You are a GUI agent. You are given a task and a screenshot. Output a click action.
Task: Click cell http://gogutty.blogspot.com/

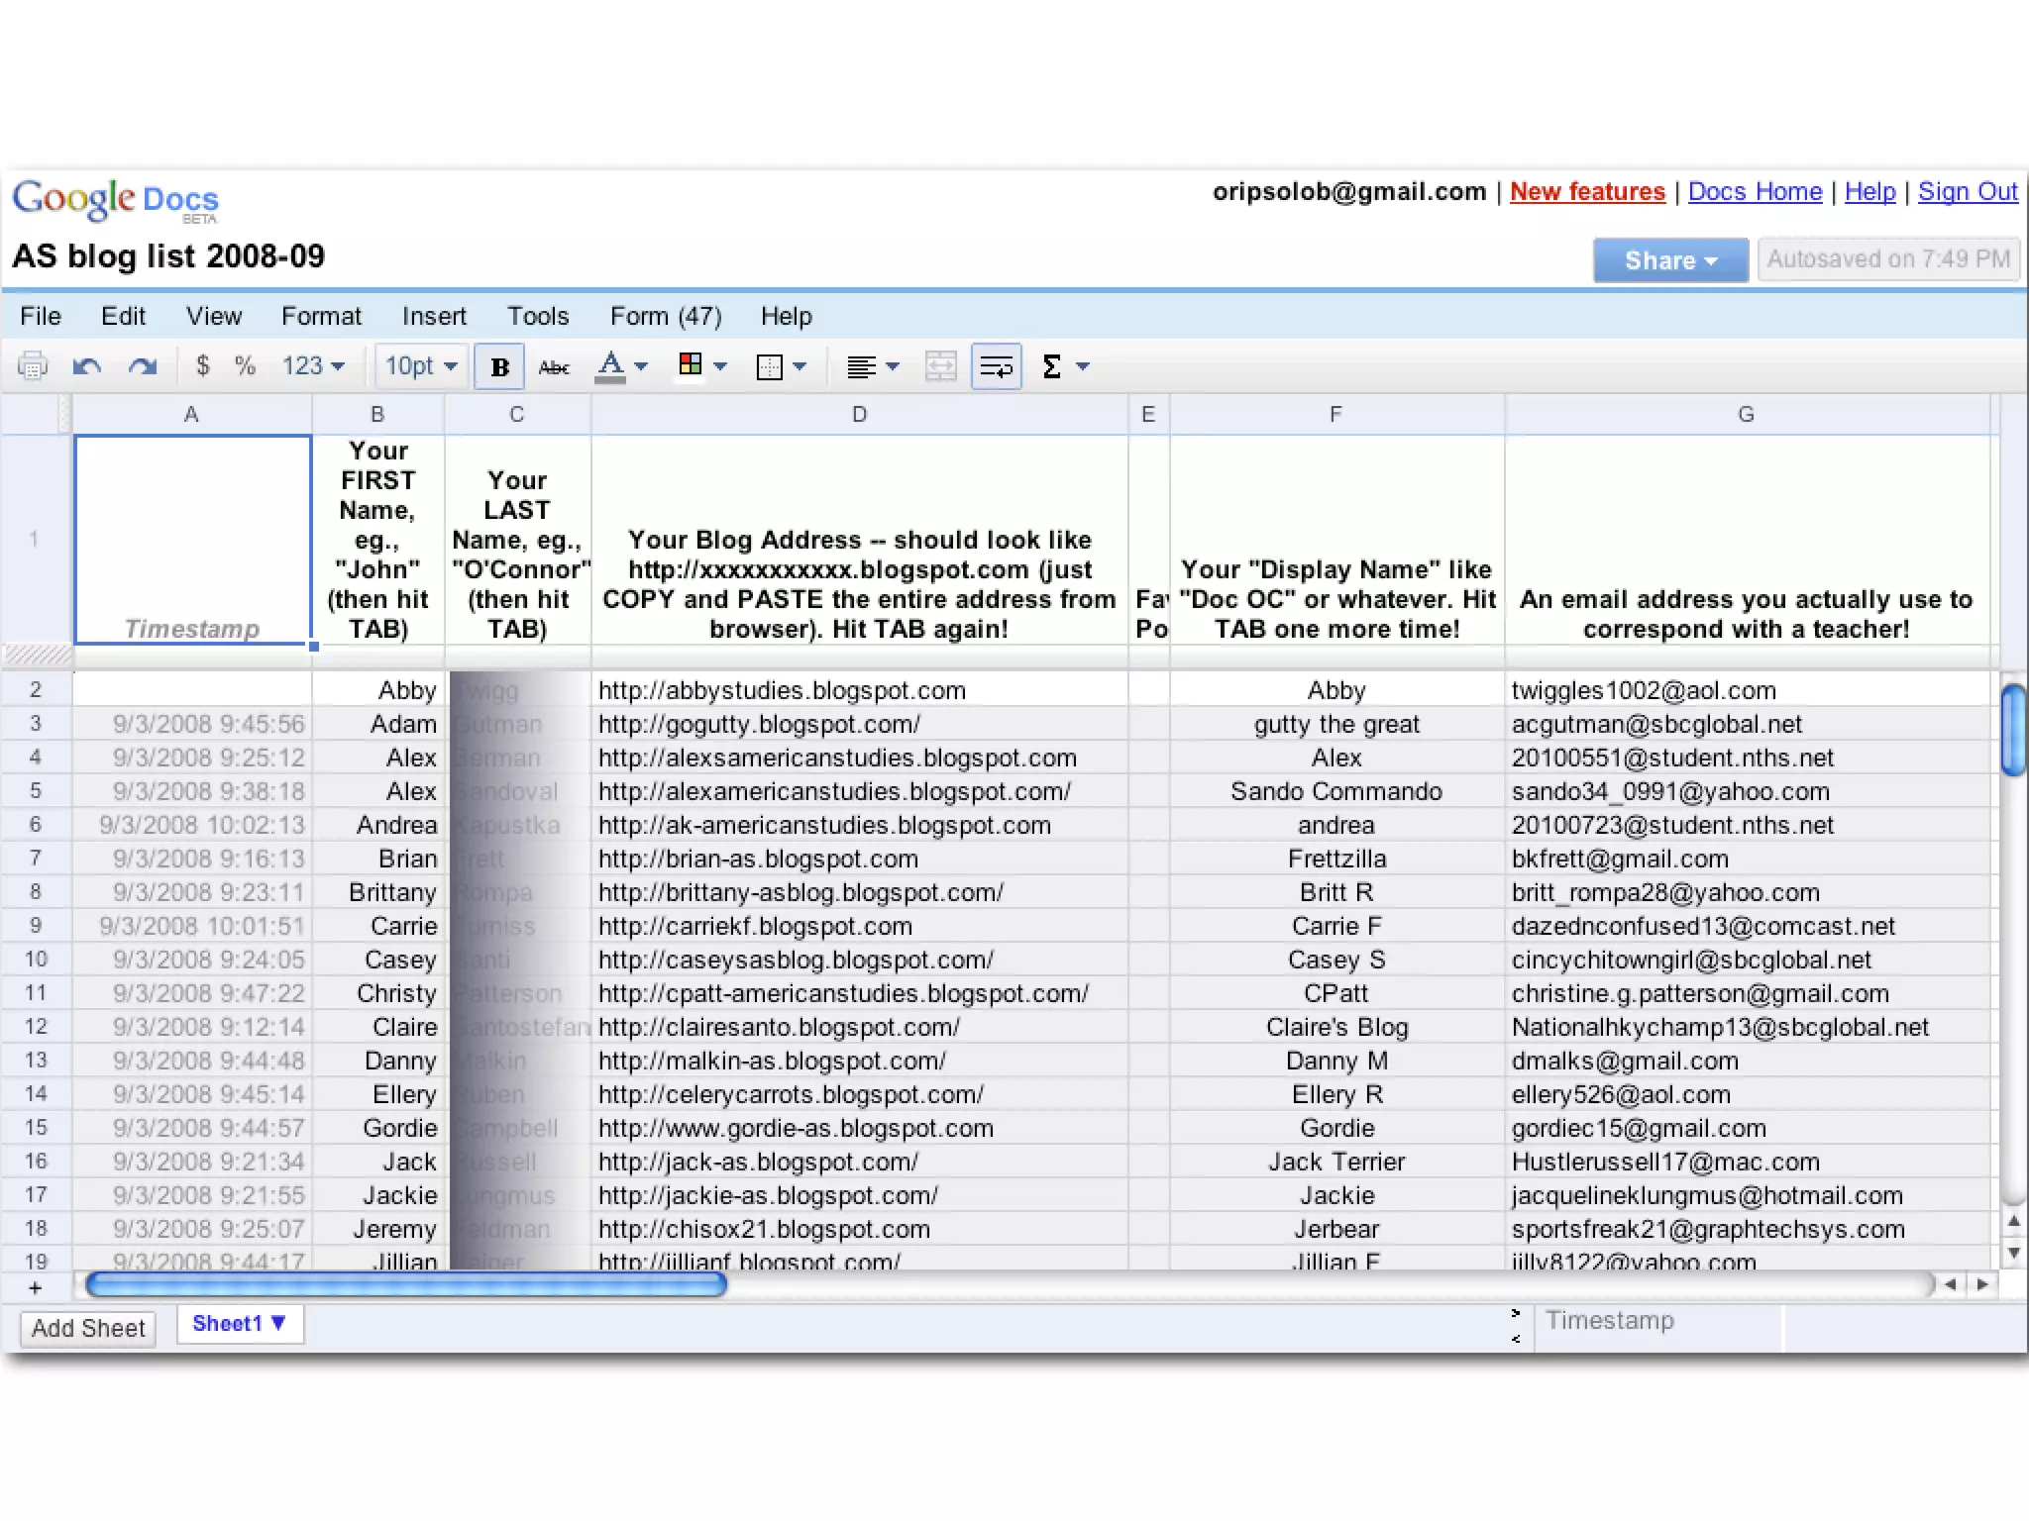859,724
